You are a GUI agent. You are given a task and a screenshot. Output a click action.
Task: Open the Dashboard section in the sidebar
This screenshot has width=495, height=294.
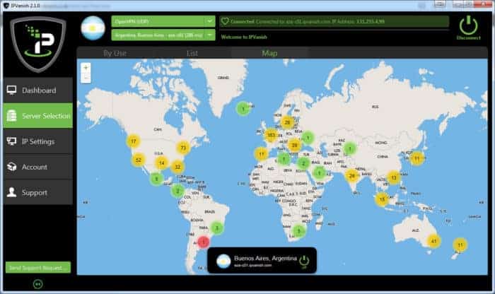(38, 90)
